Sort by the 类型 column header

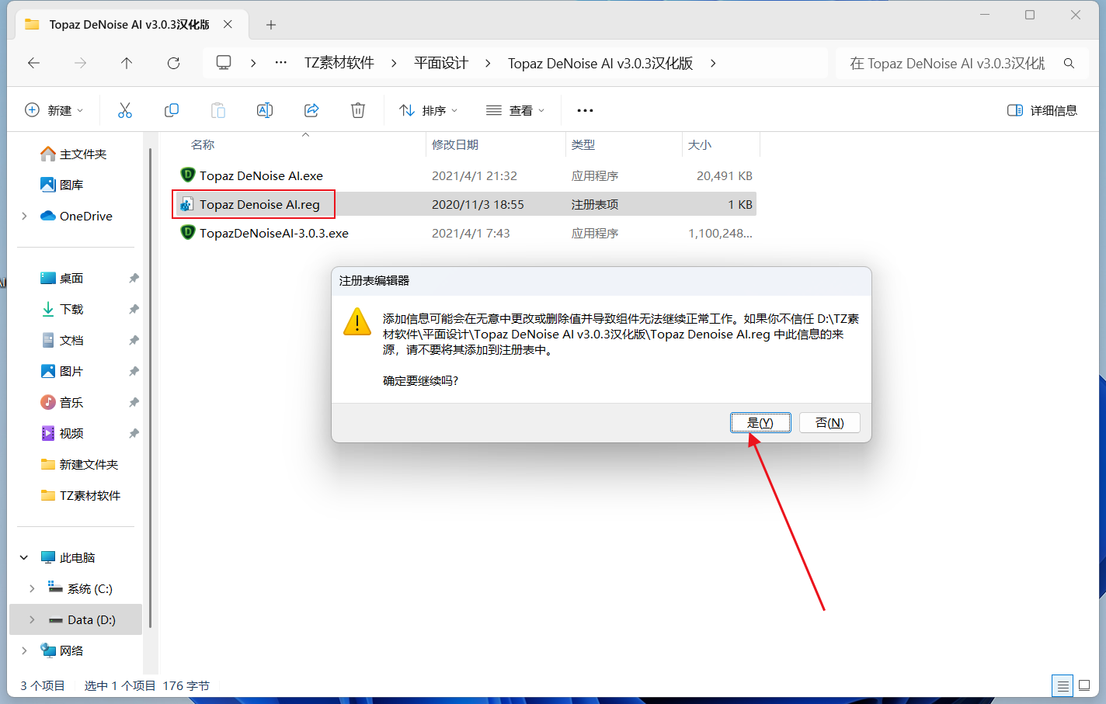[583, 145]
